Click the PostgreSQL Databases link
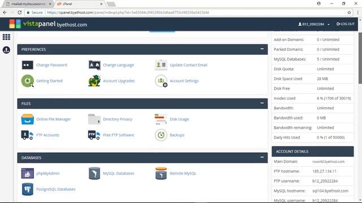362x203 pixels. pyautogui.click(x=55, y=189)
